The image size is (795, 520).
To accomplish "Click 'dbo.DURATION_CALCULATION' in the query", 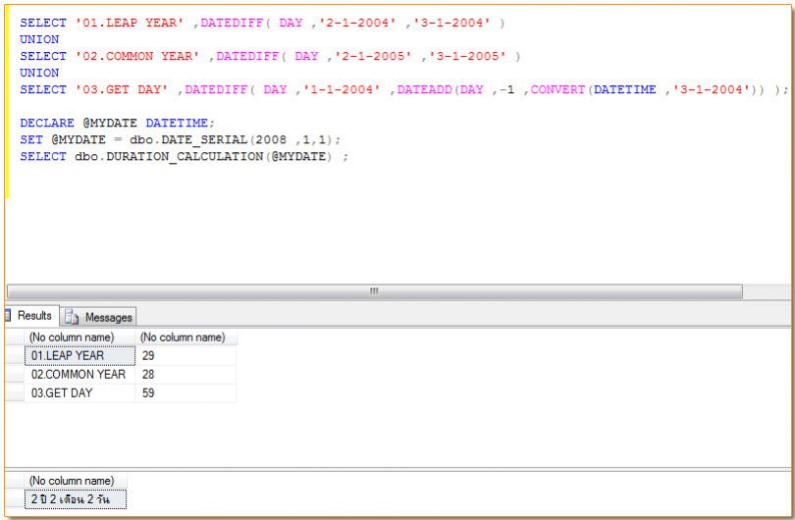I will [169, 157].
